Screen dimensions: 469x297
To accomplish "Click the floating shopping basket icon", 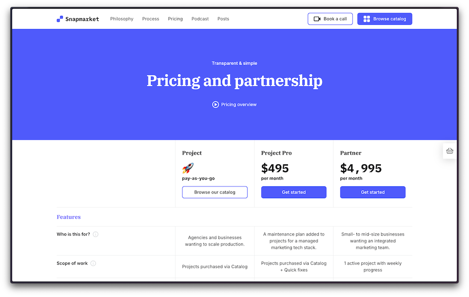I will click(x=450, y=151).
